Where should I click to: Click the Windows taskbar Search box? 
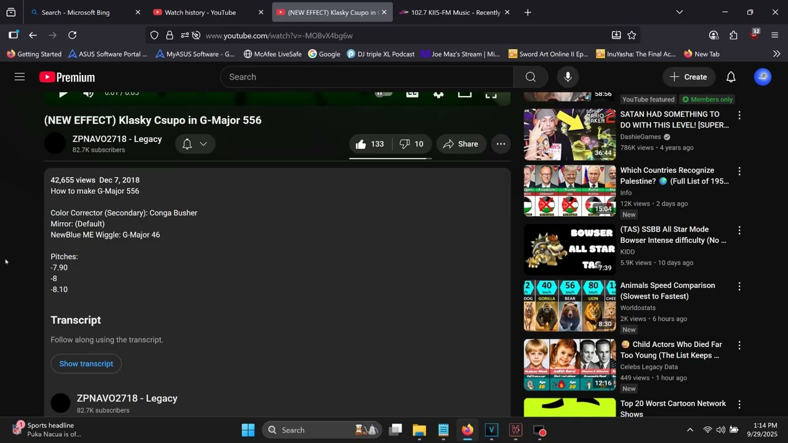click(322, 430)
